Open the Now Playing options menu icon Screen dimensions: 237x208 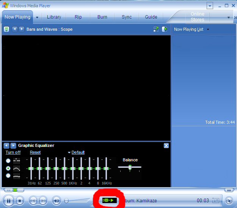point(6,29)
